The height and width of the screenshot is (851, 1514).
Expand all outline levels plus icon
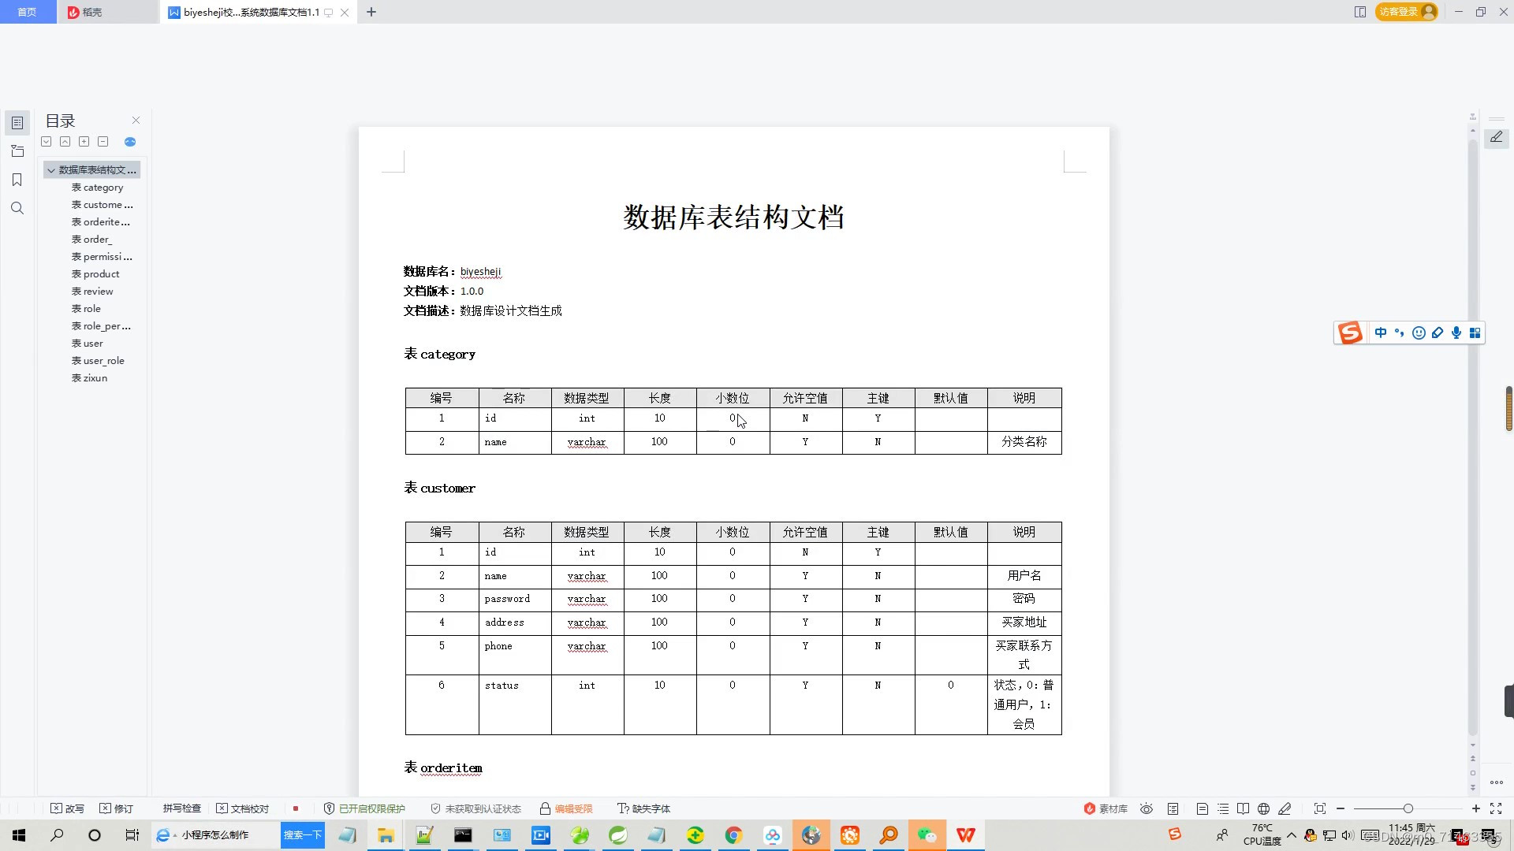pyautogui.click(x=84, y=142)
